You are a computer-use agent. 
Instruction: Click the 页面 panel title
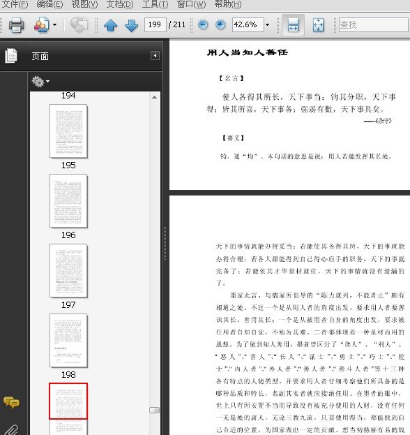[x=40, y=57]
